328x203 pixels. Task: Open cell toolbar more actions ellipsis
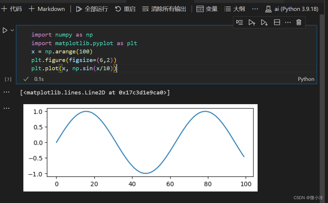coord(288,22)
